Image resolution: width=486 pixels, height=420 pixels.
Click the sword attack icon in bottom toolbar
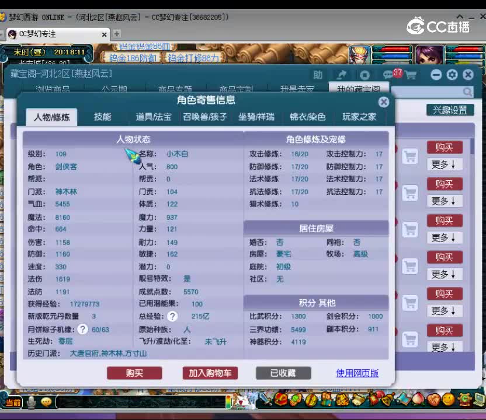265,400
